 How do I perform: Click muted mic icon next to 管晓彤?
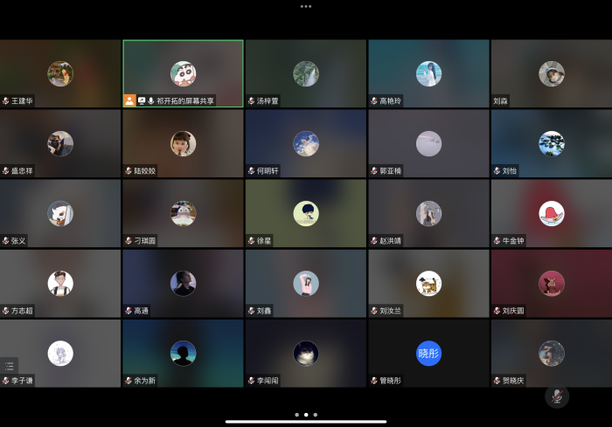pyautogui.click(x=373, y=381)
